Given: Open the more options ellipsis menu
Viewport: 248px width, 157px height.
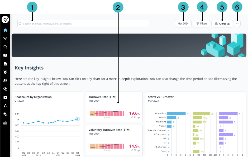Looking at the screenshot, I should tap(237, 24).
